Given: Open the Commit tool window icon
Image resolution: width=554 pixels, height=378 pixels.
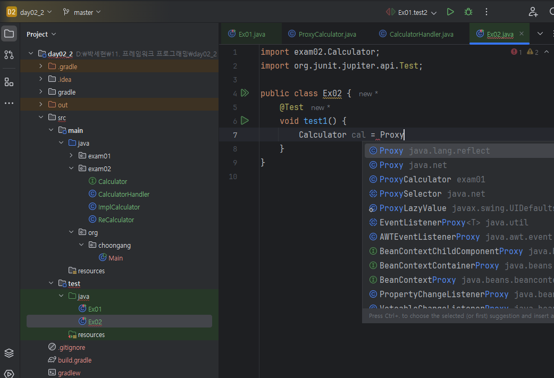Looking at the screenshot, I should pos(9,55).
